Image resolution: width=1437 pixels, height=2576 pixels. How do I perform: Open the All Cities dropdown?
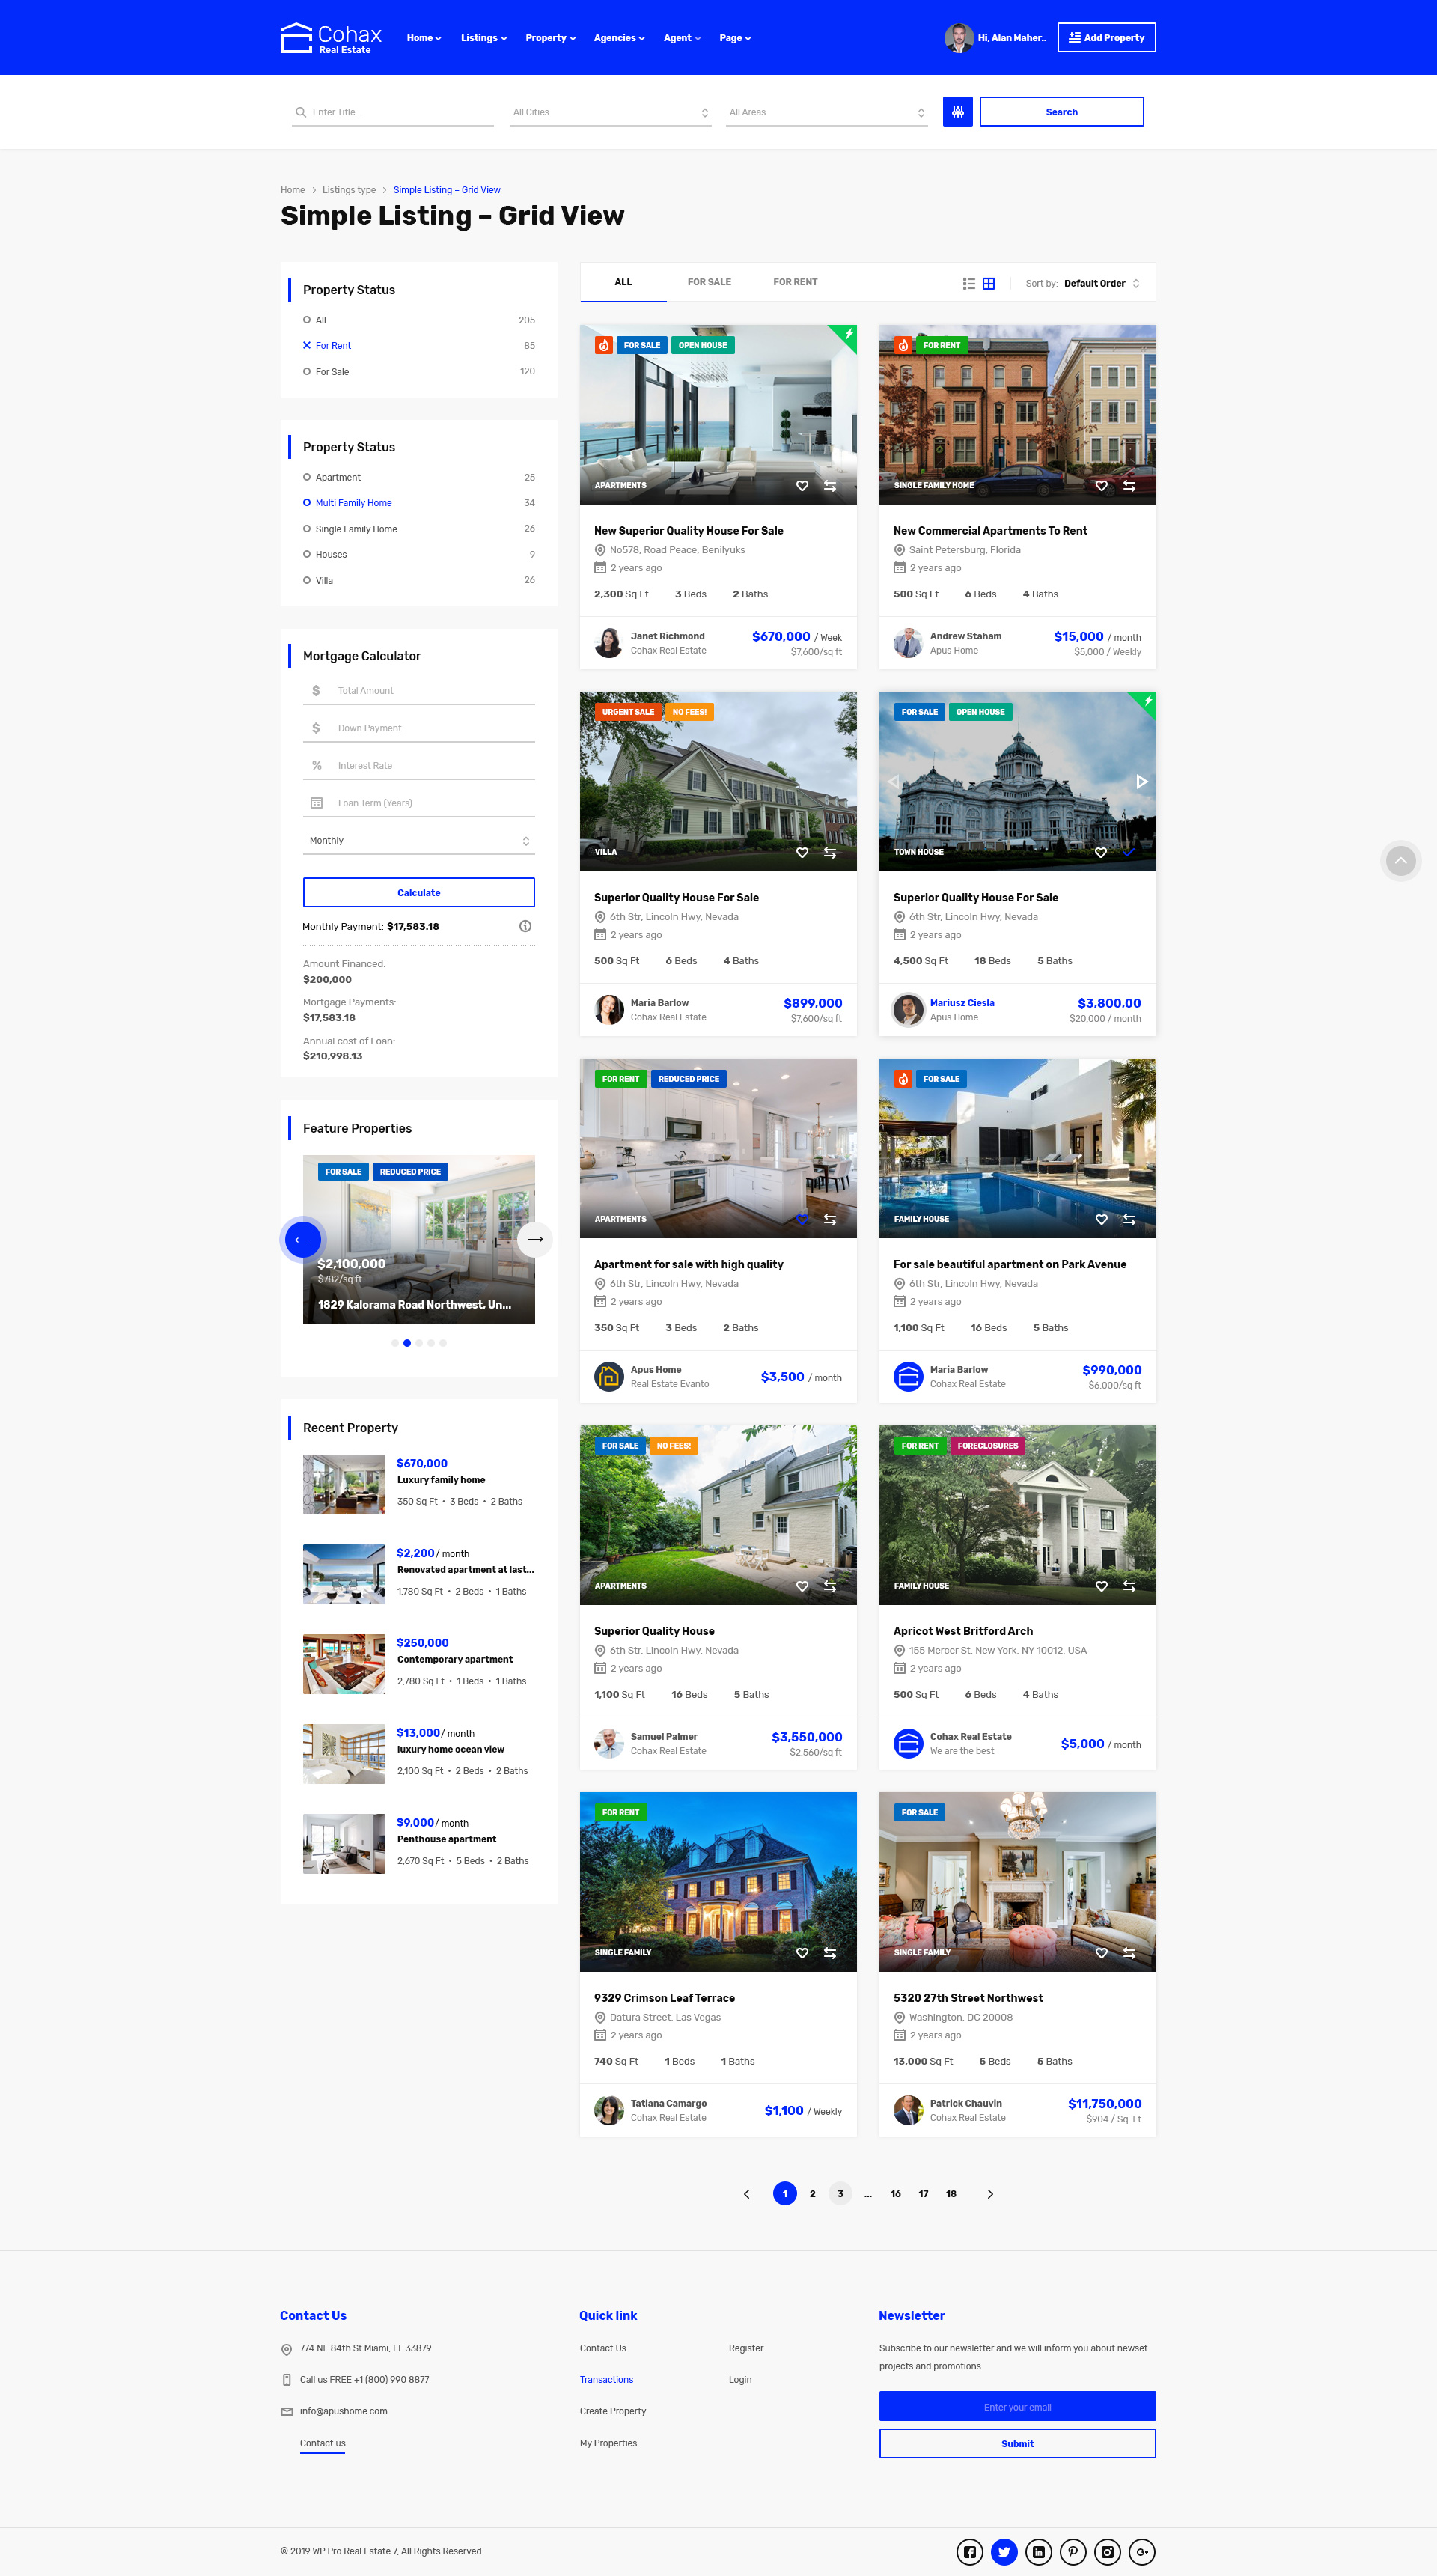click(610, 112)
